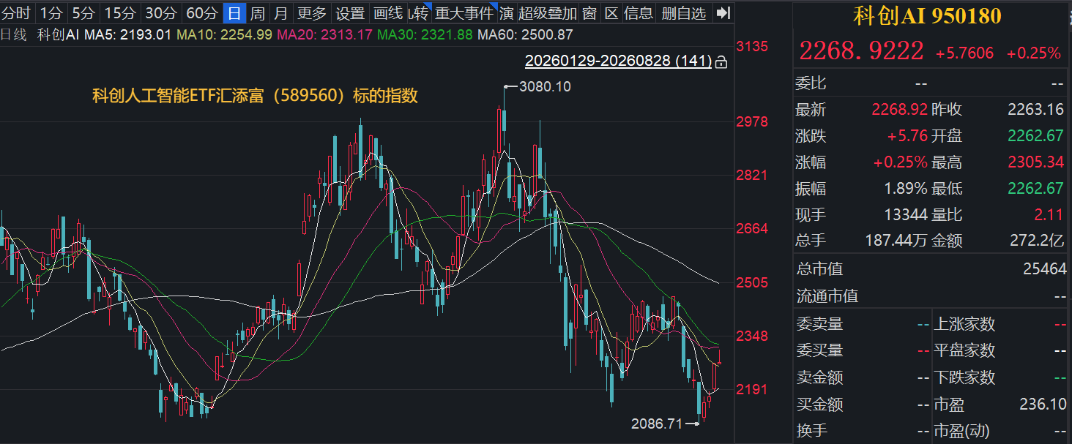The width and height of the screenshot is (1072, 444).
Task: Click the 现手 13344 value
Action: point(906,214)
